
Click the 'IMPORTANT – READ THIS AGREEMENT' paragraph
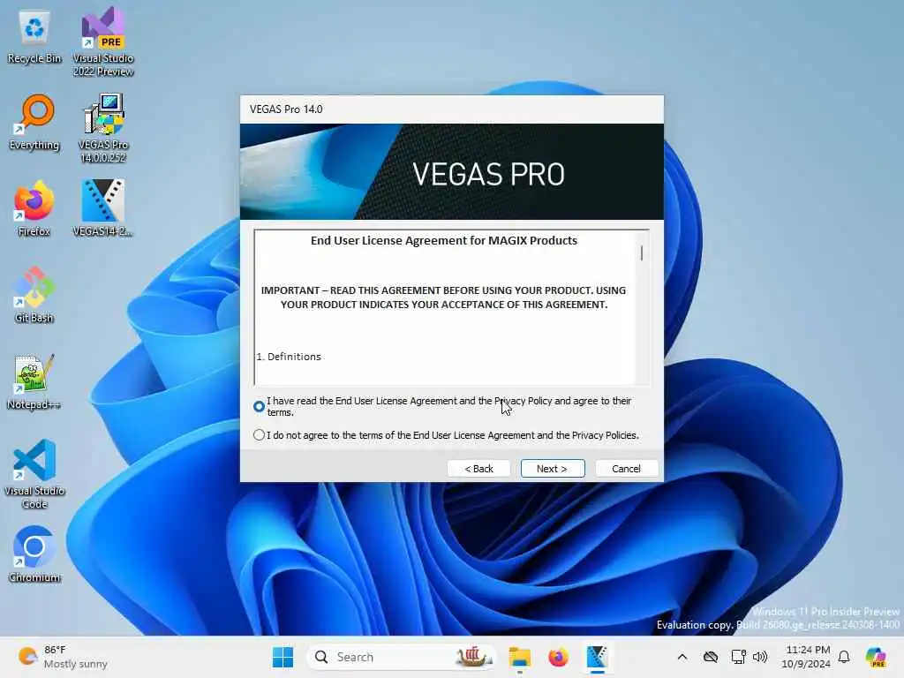coord(443,298)
